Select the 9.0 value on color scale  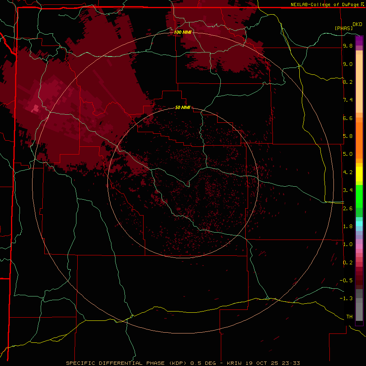(348, 64)
